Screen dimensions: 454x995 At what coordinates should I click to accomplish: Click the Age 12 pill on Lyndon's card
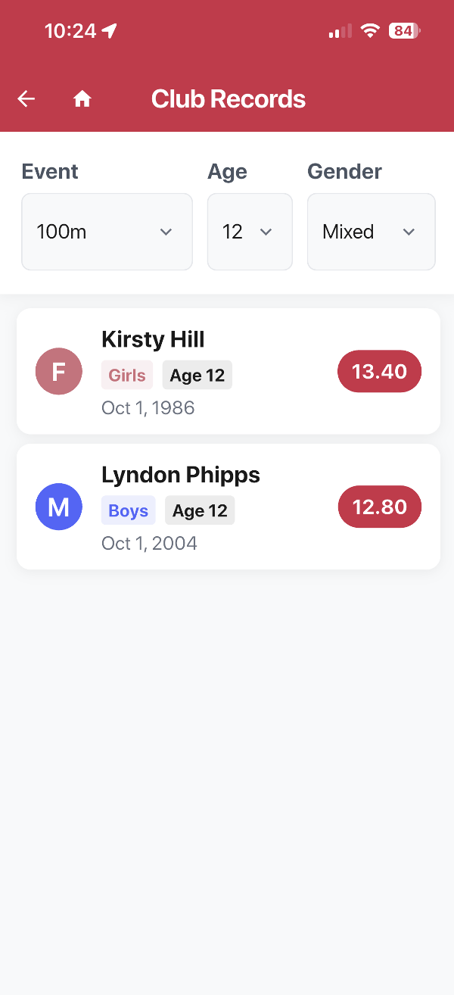(x=200, y=510)
